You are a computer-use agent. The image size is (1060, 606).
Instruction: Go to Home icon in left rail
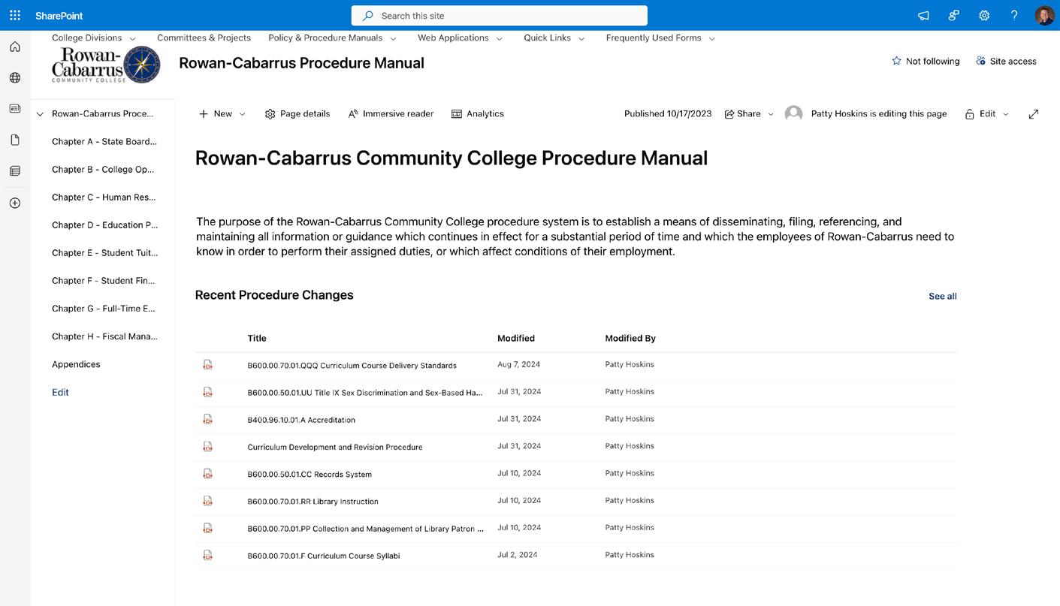(15, 47)
